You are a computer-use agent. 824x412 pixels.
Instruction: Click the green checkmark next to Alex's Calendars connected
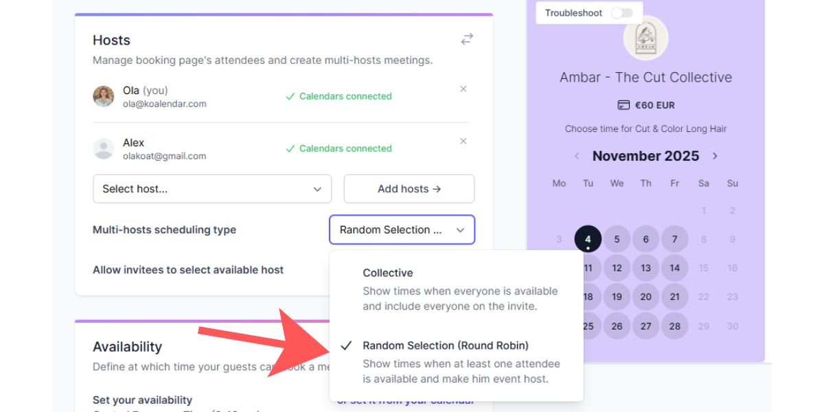(x=288, y=148)
